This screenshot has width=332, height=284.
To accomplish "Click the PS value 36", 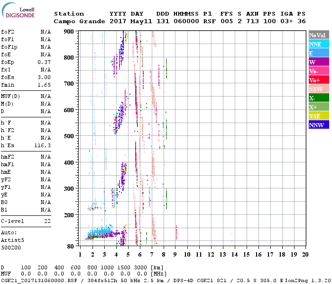I will (x=302, y=21).
